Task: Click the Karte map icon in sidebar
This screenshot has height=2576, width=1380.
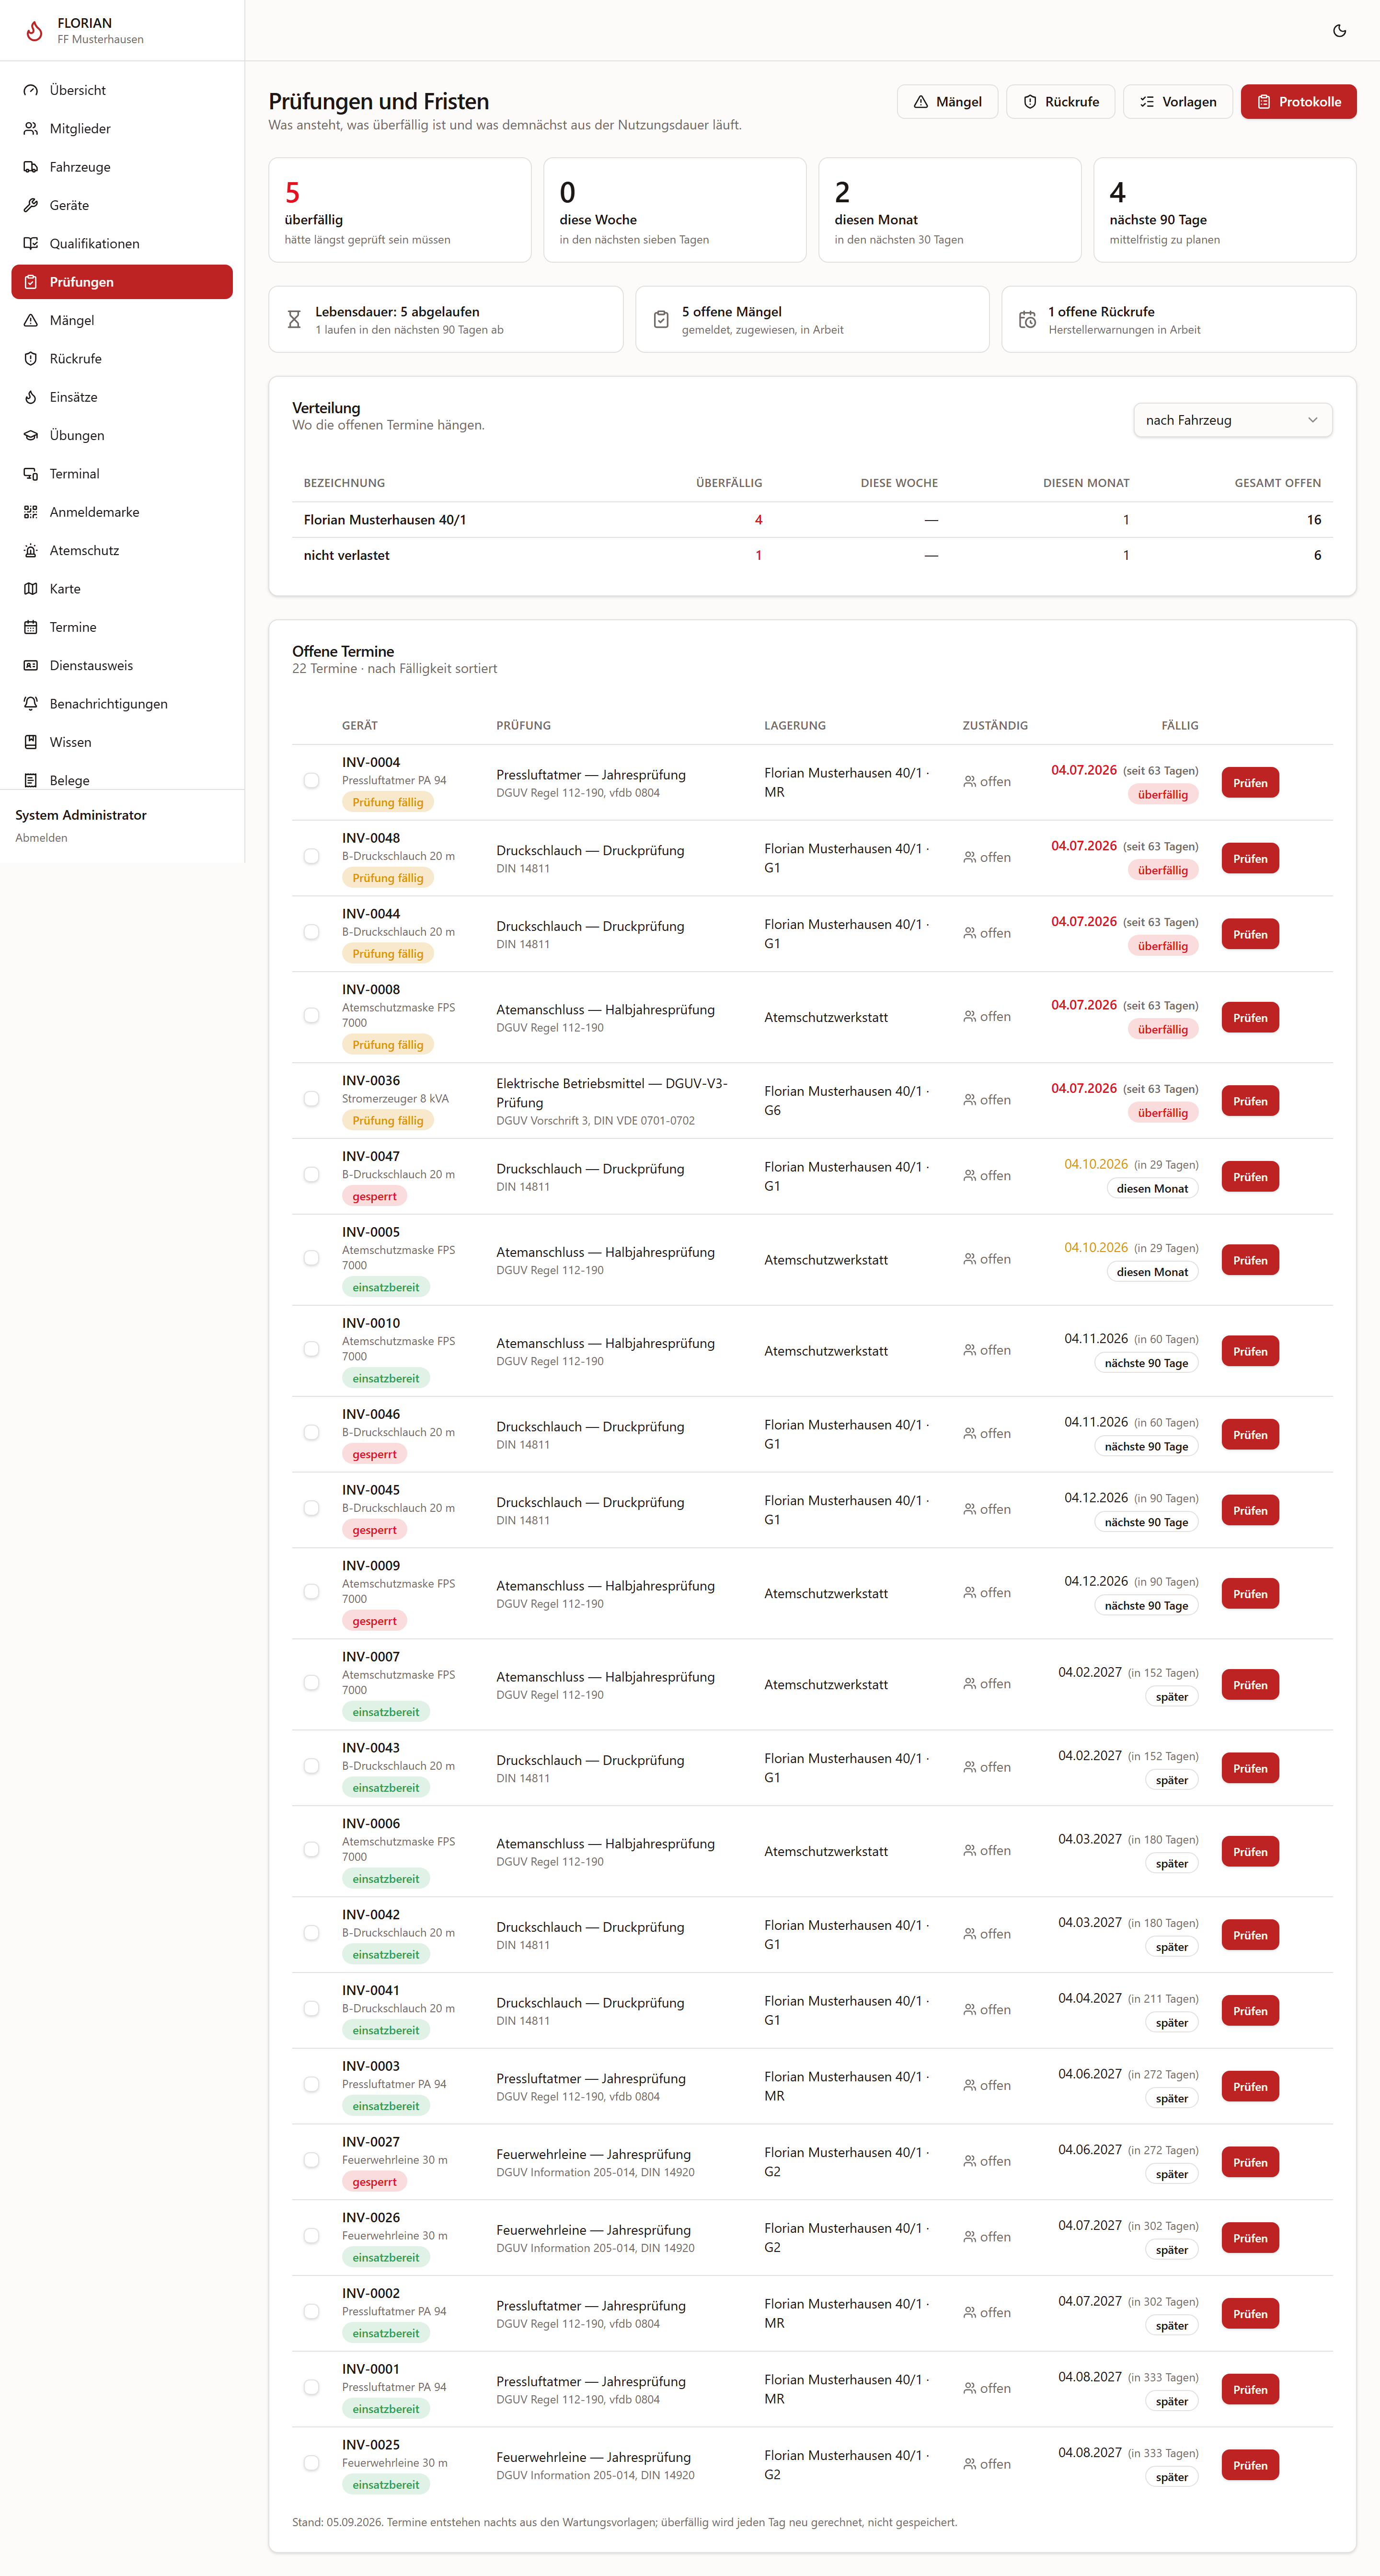Action: pyautogui.click(x=31, y=589)
